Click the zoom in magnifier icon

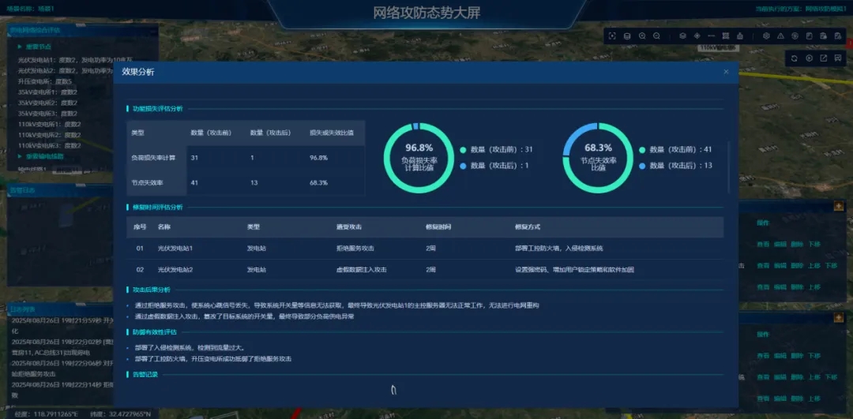point(642,36)
